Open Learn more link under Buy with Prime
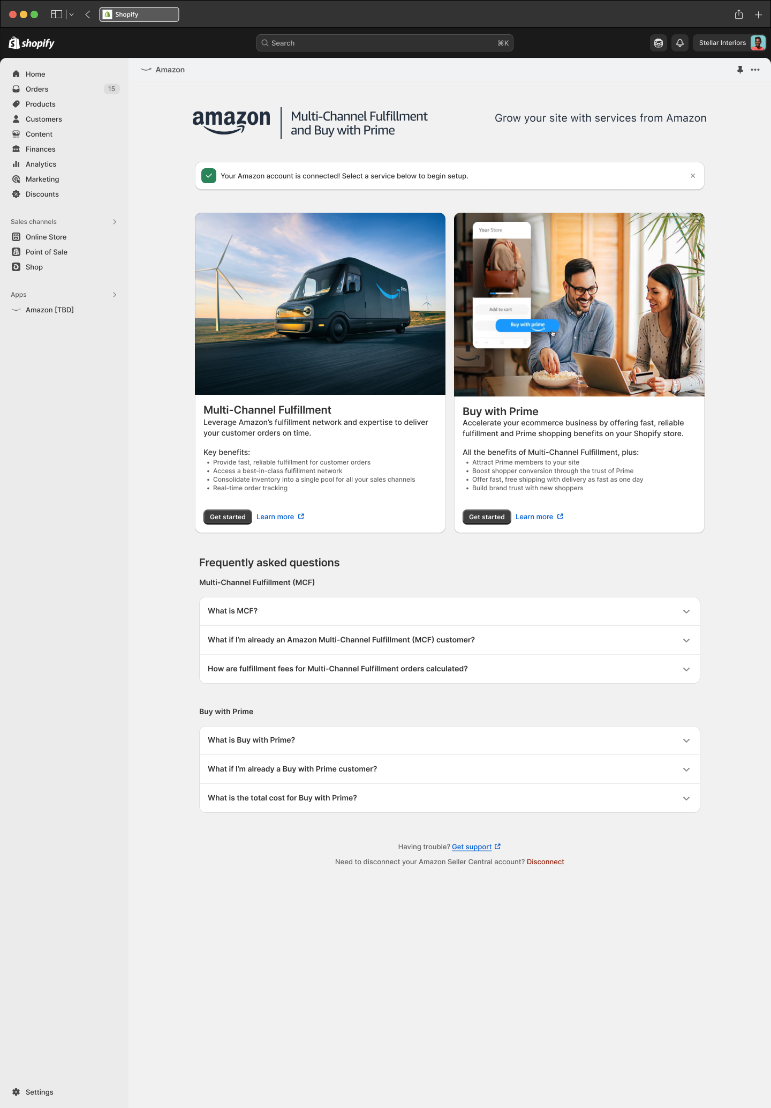Screen dimensions: 771x1108 click(x=539, y=517)
